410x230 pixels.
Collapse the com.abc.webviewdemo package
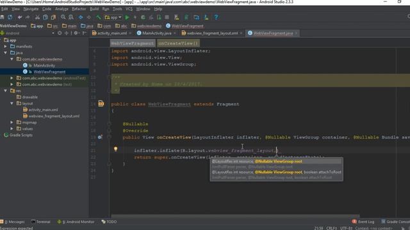pos(12,59)
